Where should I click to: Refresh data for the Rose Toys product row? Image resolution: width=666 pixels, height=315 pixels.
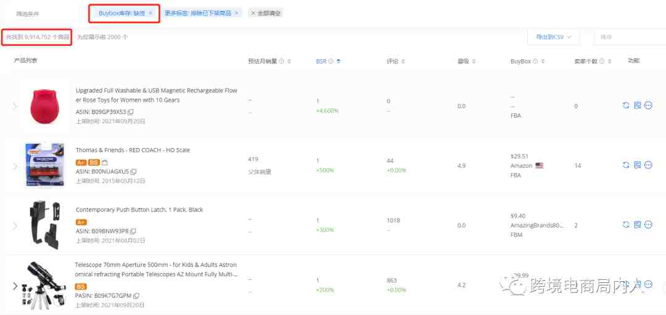coord(626,105)
